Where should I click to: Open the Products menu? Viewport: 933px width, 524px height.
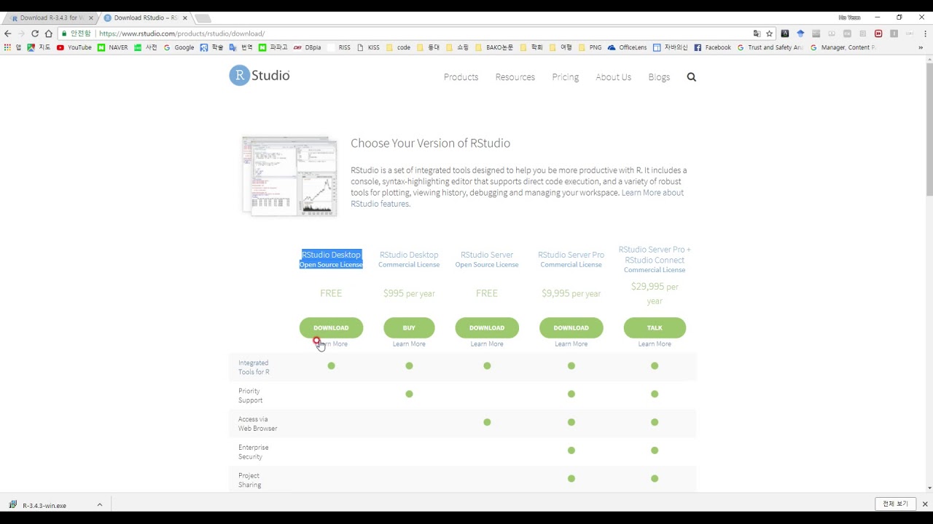461,77
